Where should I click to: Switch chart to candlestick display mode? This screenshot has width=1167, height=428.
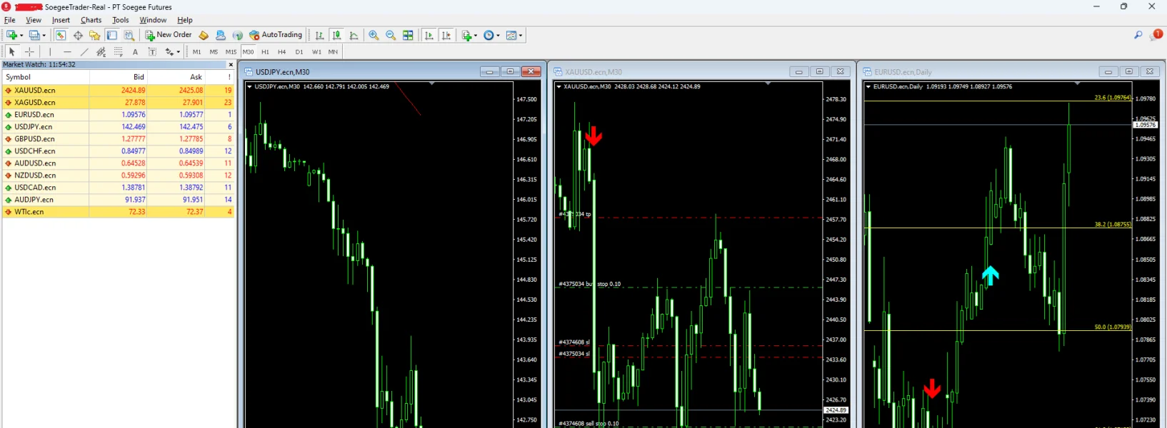click(336, 35)
